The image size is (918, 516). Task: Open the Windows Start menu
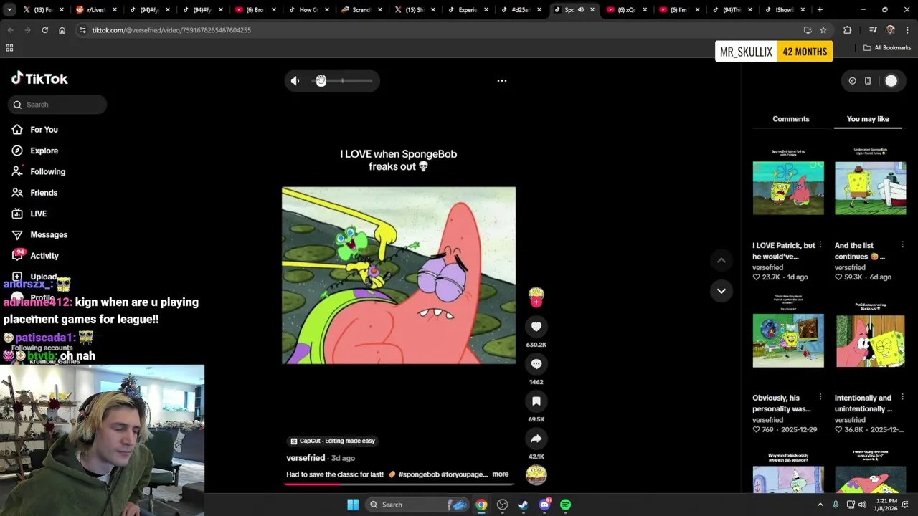pos(353,505)
